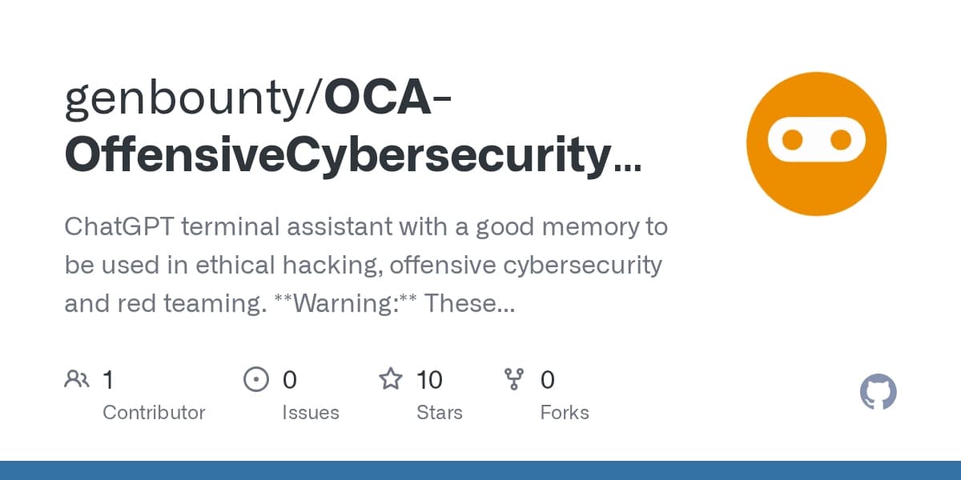Click the contributors people icon
961x480 pixels.
(x=77, y=378)
